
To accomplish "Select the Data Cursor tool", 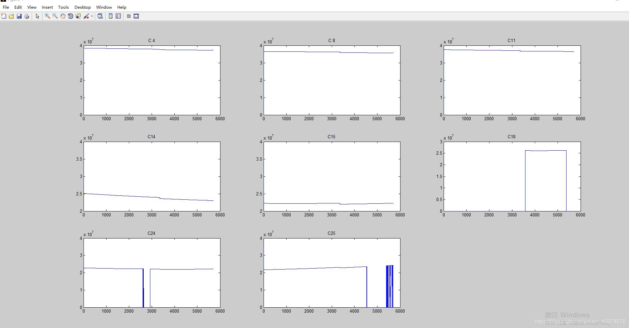I will click(78, 16).
